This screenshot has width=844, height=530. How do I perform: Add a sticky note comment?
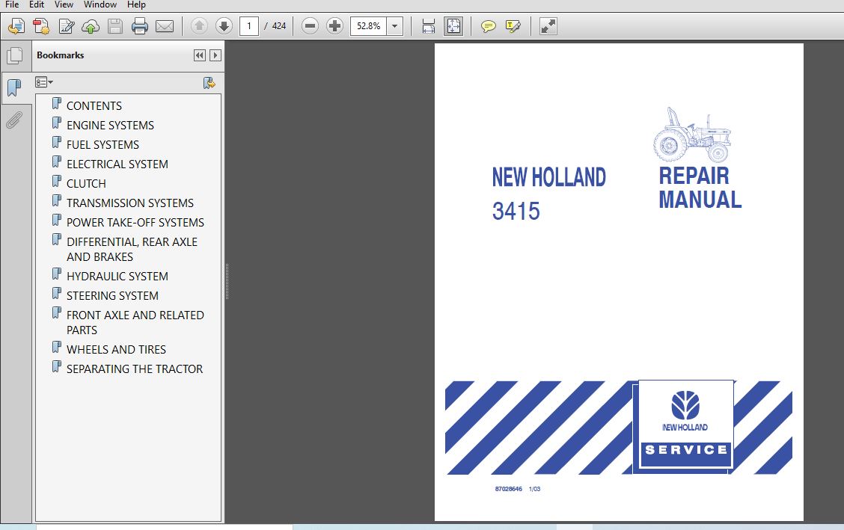pos(488,26)
